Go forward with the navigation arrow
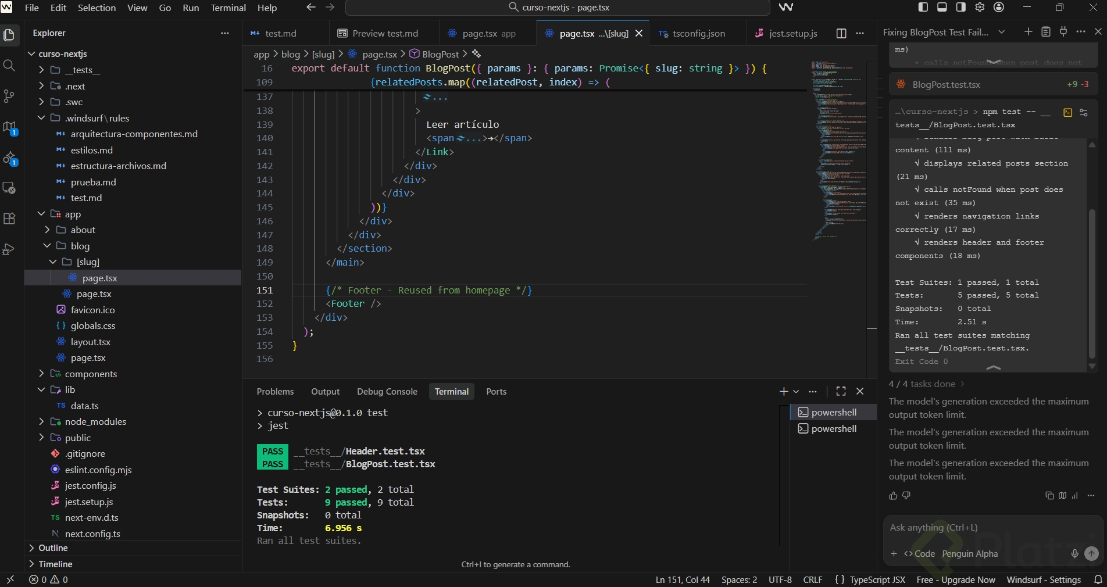The height and width of the screenshot is (587, 1107). click(x=330, y=8)
